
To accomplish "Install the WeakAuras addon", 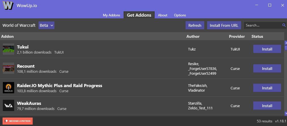I will pos(267,106).
